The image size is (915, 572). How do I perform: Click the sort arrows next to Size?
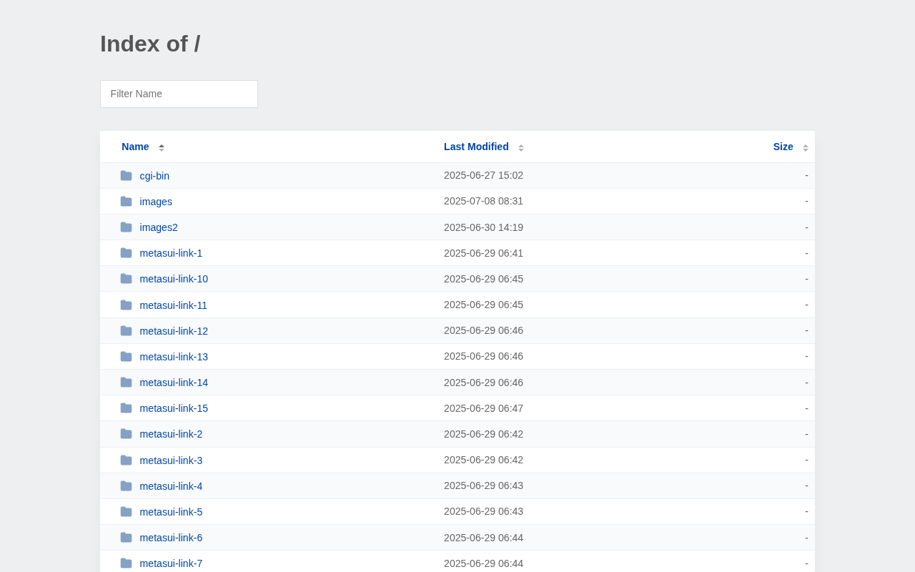click(x=806, y=147)
